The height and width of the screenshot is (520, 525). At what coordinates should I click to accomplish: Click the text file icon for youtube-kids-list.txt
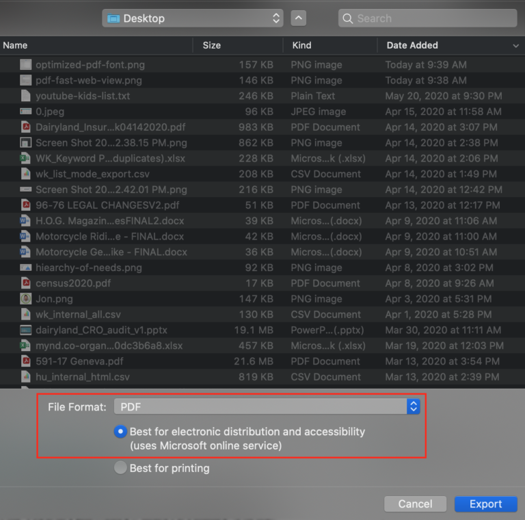(26, 96)
